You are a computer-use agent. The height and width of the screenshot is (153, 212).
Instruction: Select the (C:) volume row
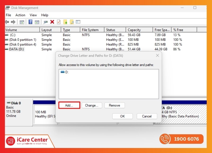pyautogui.click(x=12, y=35)
